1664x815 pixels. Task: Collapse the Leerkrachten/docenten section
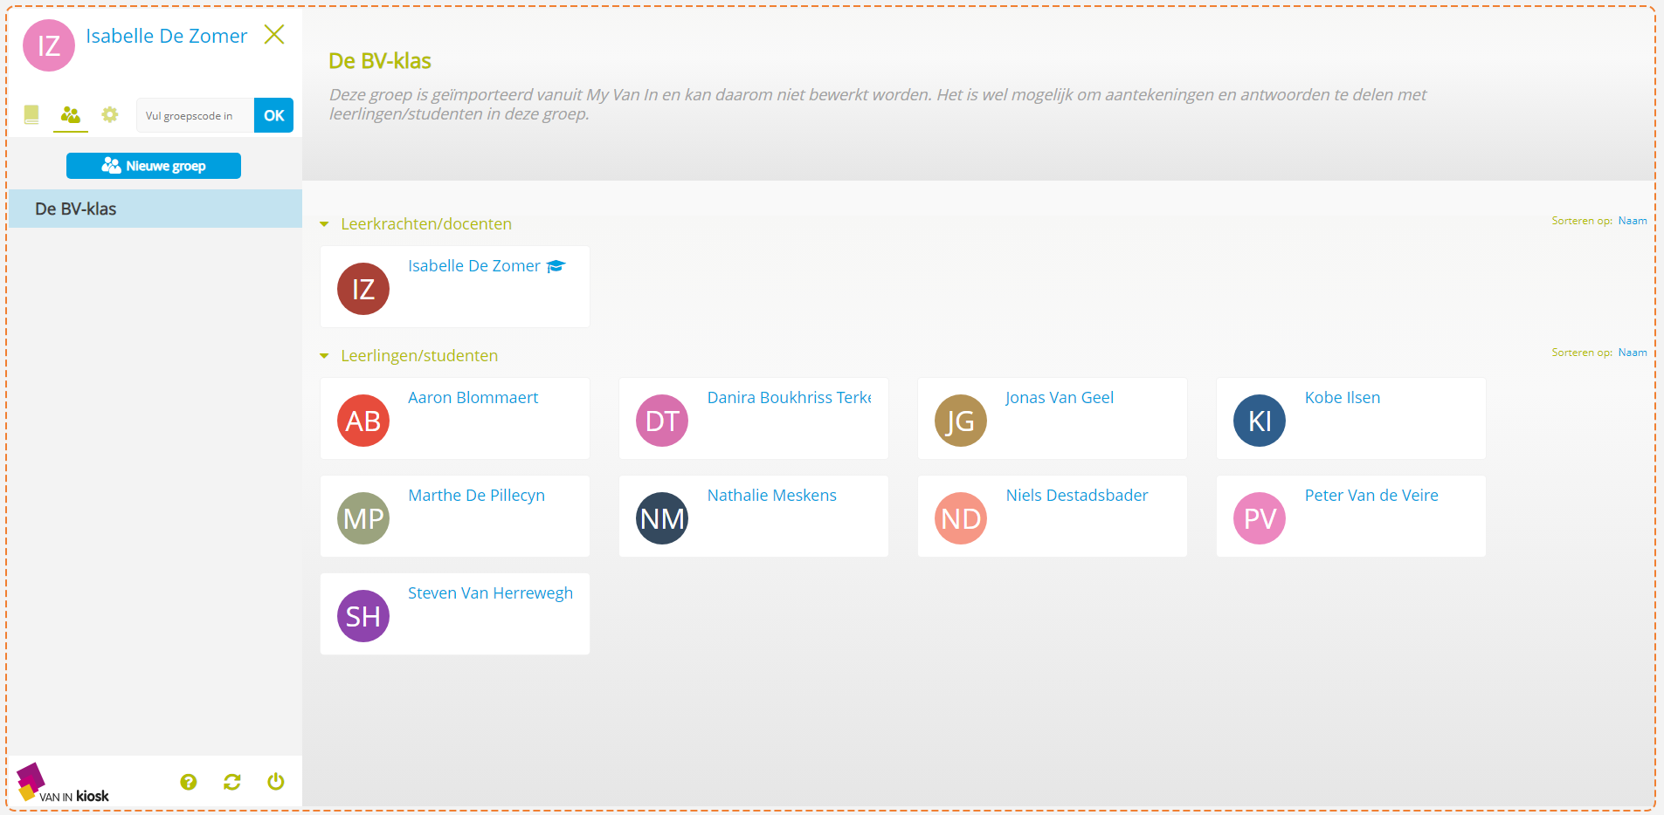coord(324,224)
